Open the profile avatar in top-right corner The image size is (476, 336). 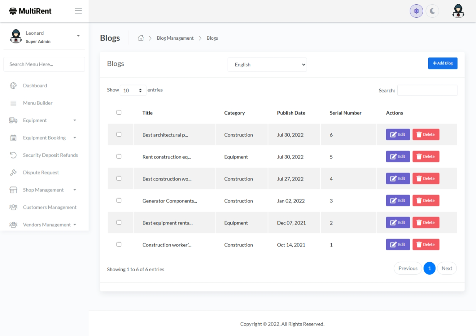pos(458,11)
